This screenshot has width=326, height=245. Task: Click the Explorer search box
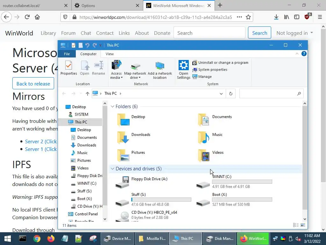[271, 93]
